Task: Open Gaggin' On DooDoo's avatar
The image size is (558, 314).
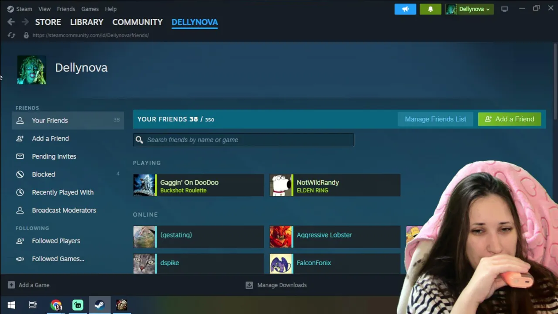Action: point(144,185)
